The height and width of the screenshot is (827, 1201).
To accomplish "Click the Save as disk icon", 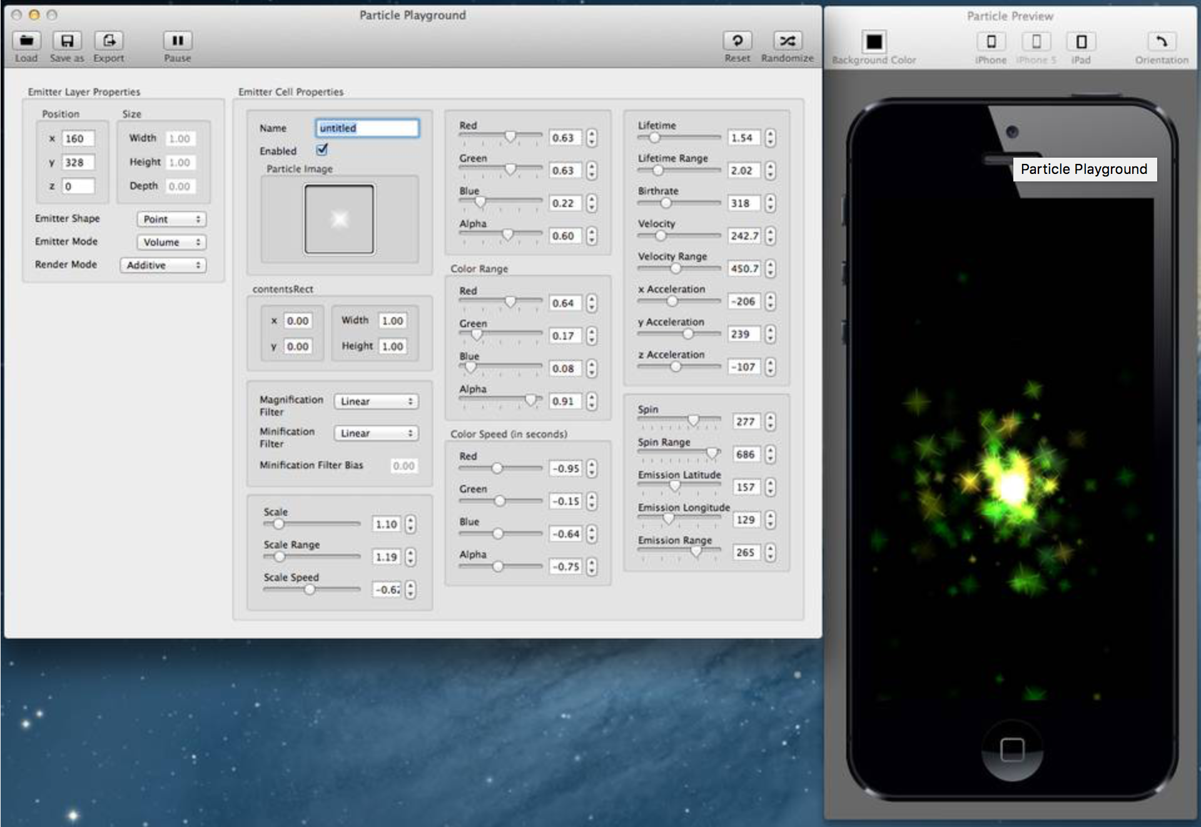I will point(67,41).
